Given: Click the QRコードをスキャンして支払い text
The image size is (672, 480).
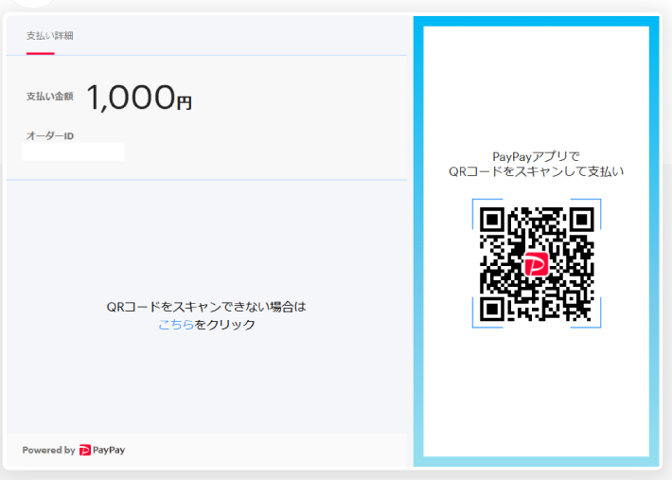Looking at the screenshot, I should (x=536, y=171).
